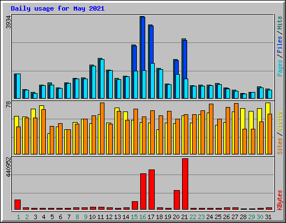
Task: Click day 1 on the x-axis
Action: coord(18,217)
